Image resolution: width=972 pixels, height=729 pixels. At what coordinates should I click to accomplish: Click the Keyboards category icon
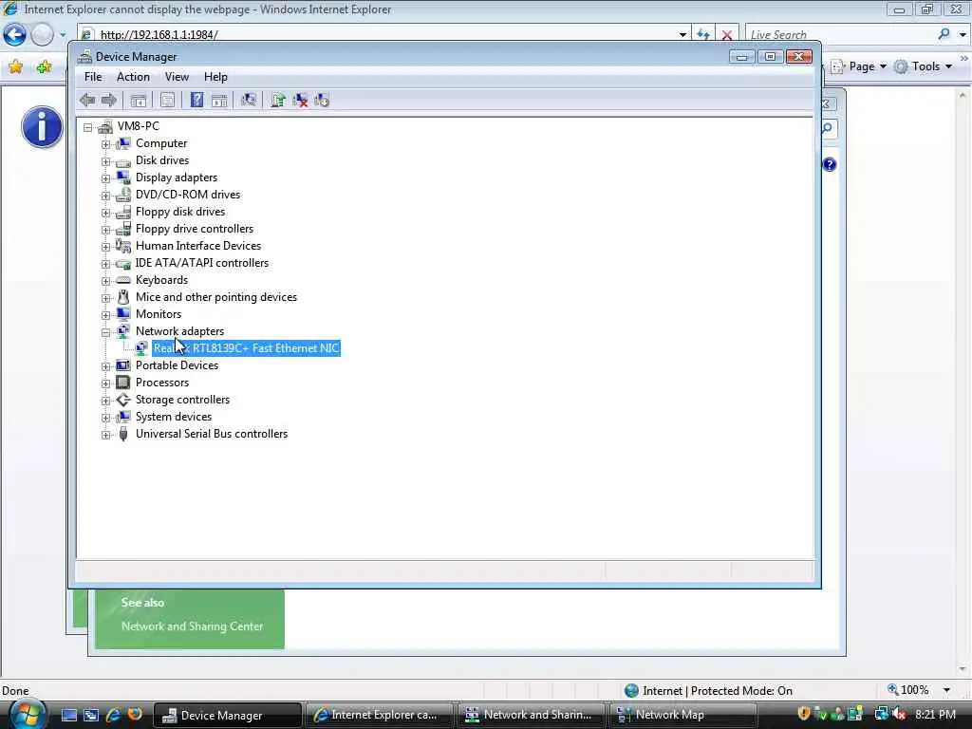[x=123, y=280]
